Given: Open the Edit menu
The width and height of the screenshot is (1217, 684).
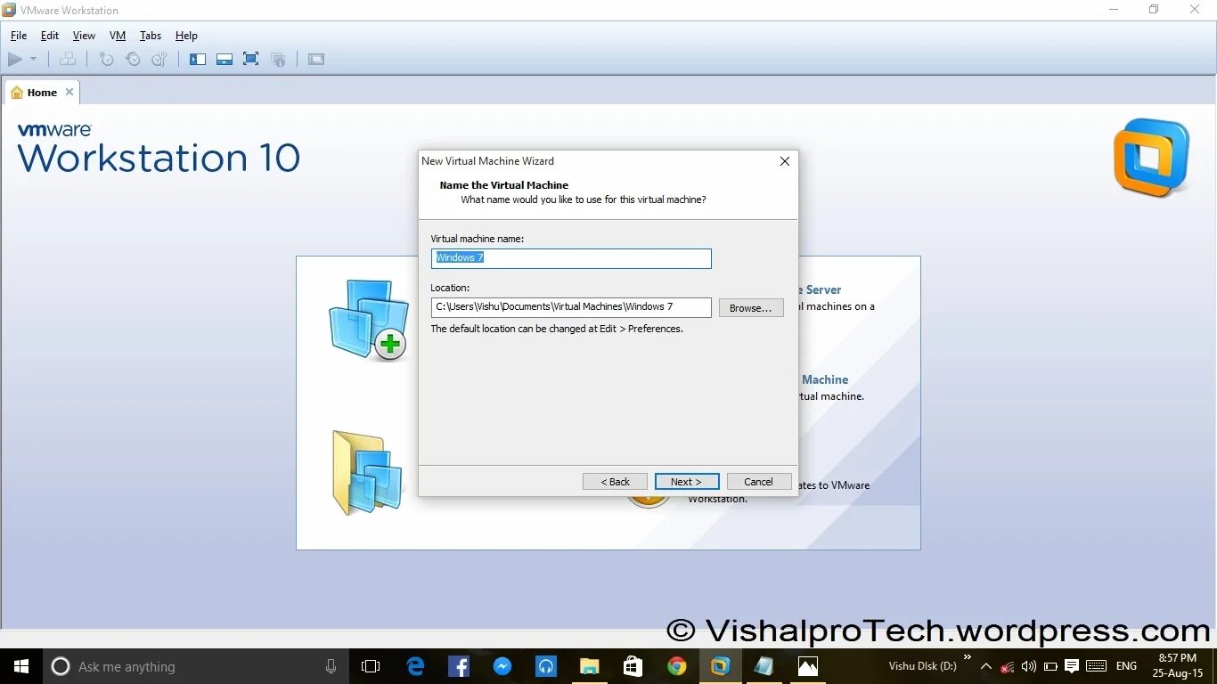Looking at the screenshot, I should pyautogui.click(x=50, y=36).
